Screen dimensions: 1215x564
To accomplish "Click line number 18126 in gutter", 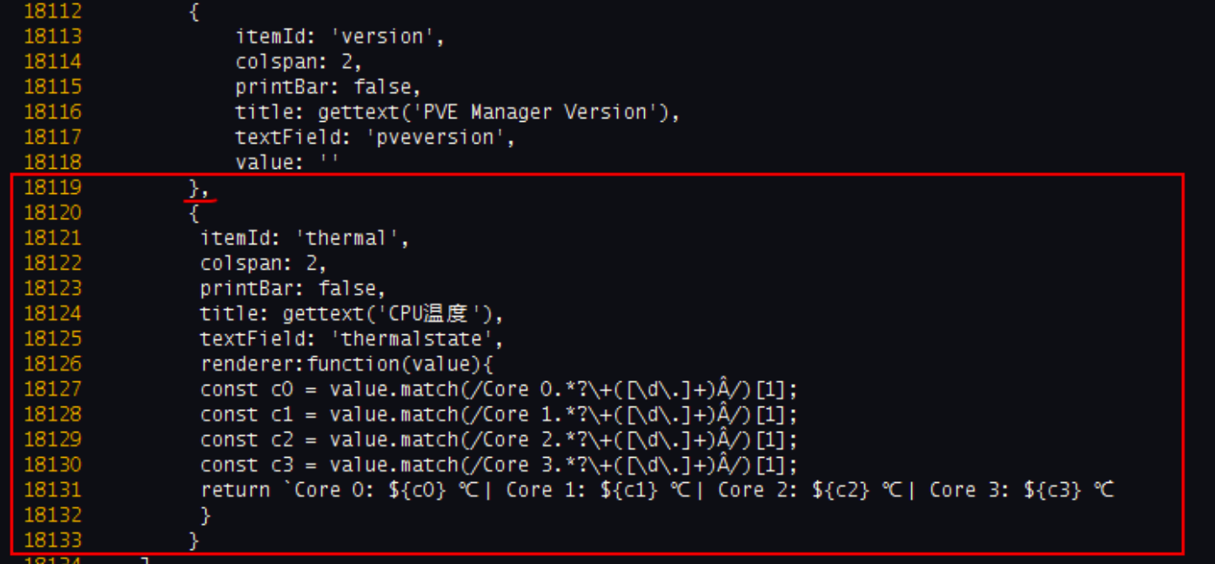I will pos(52,364).
